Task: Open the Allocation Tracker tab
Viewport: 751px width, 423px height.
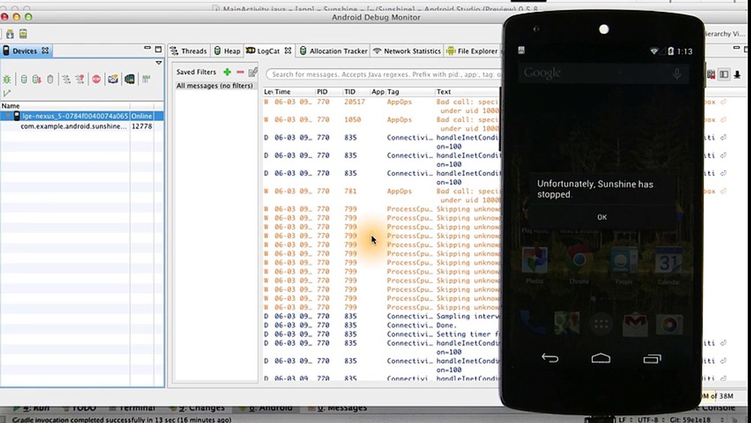Action: [x=333, y=51]
